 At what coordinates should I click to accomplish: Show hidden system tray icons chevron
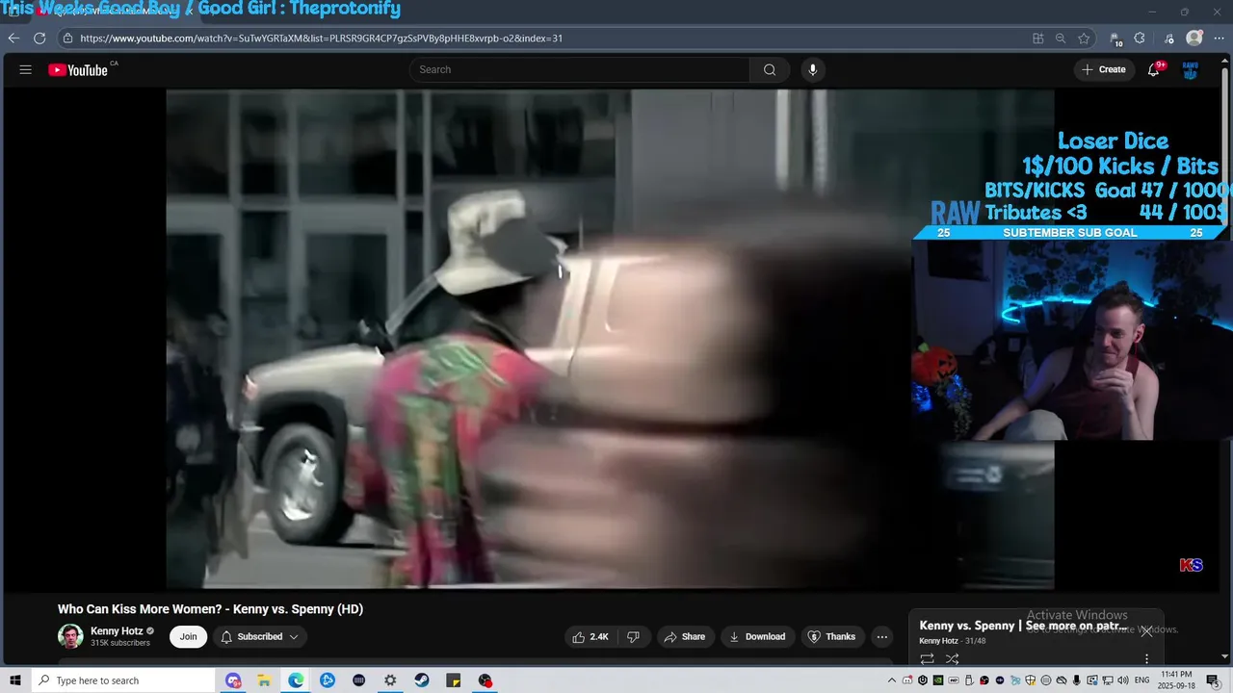coord(892,680)
